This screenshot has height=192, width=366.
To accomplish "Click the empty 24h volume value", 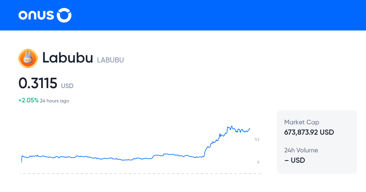I will pos(295,160).
